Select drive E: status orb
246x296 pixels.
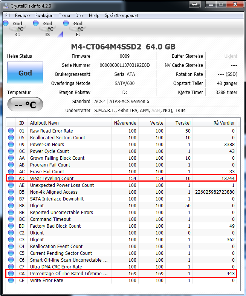click(x=66, y=23)
